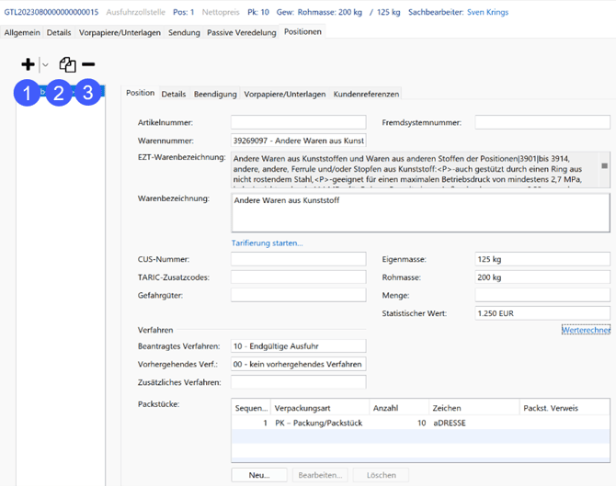Open Kundenreferenzen tab
Viewport: 616px width, 486px height.
(x=366, y=95)
